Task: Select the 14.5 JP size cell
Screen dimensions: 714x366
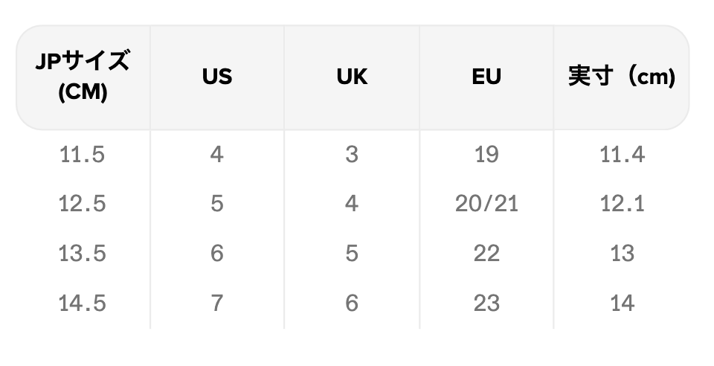Action: point(83,303)
